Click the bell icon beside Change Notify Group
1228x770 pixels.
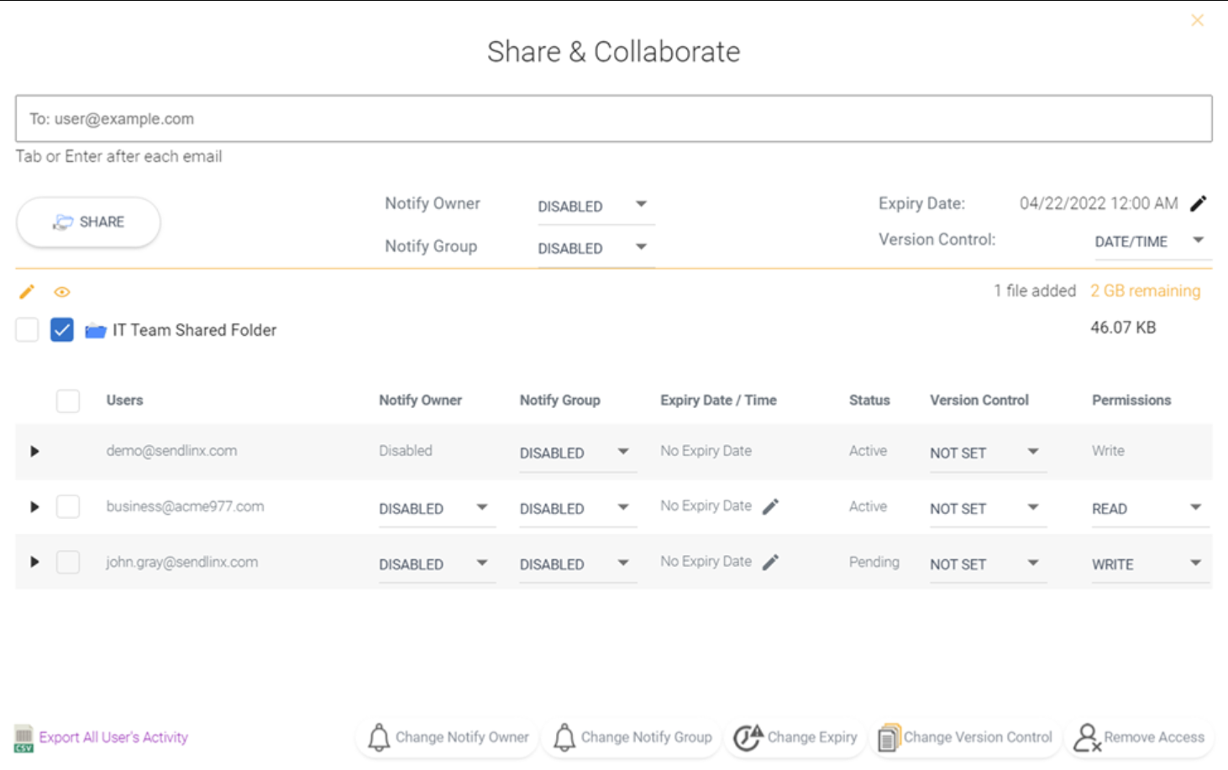[x=564, y=737]
